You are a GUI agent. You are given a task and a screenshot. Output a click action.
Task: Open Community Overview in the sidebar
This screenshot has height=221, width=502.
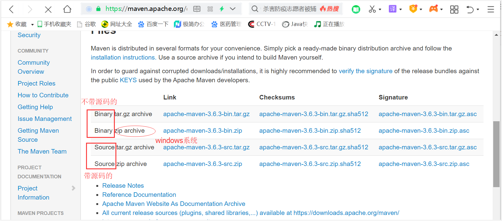coord(34,67)
